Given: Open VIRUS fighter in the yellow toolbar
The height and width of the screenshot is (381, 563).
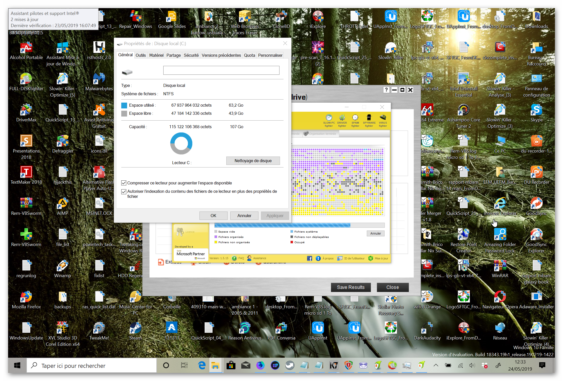Looking at the screenshot, I should 383,120.
